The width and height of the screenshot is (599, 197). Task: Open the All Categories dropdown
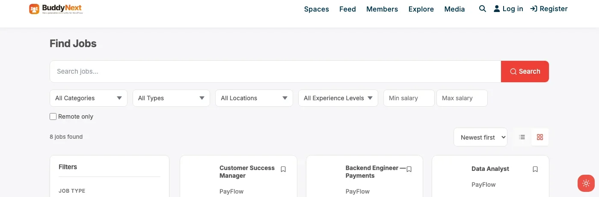pyautogui.click(x=89, y=98)
